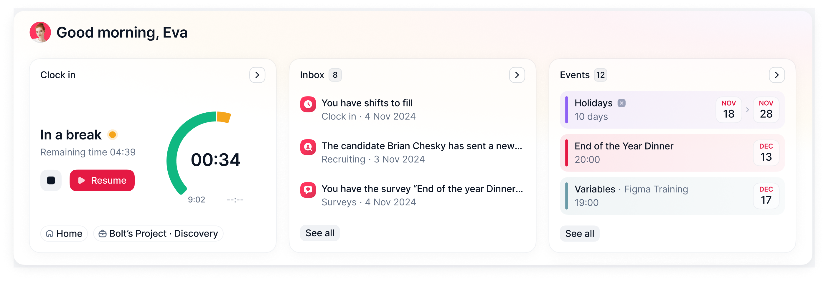
Task: Click the Inbox count badge 8
Action: point(335,75)
